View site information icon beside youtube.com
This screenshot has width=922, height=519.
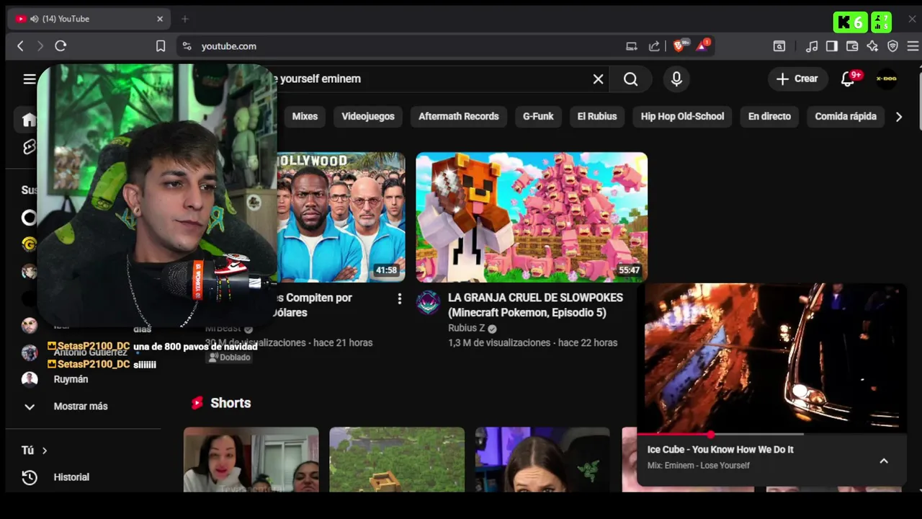[187, 46]
